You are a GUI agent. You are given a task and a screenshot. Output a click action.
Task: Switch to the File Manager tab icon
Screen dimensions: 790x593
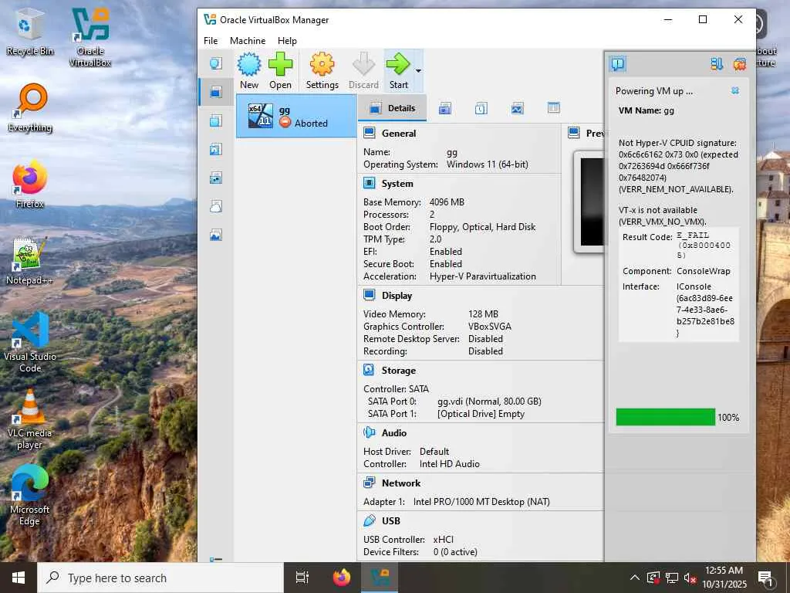[554, 108]
